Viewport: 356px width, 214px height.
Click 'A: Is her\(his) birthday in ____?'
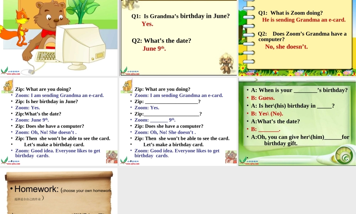[x=293, y=106]
